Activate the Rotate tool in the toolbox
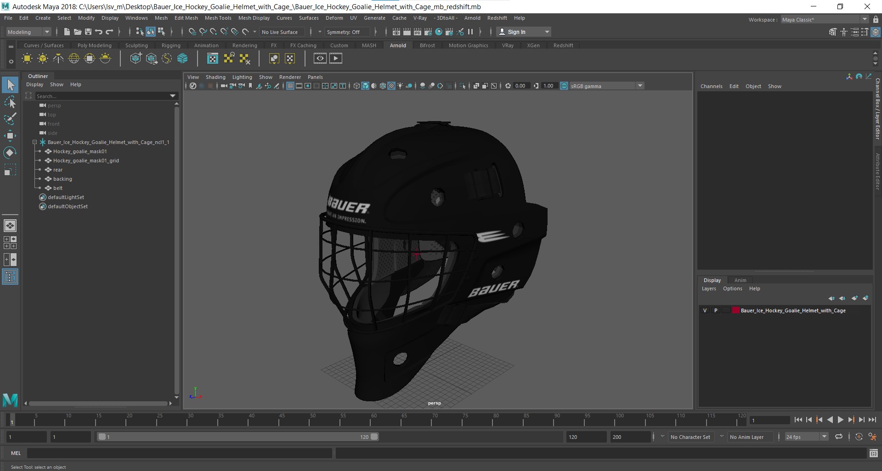Image resolution: width=882 pixels, height=471 pixels. pyautogui.click(x=10, y=153)
